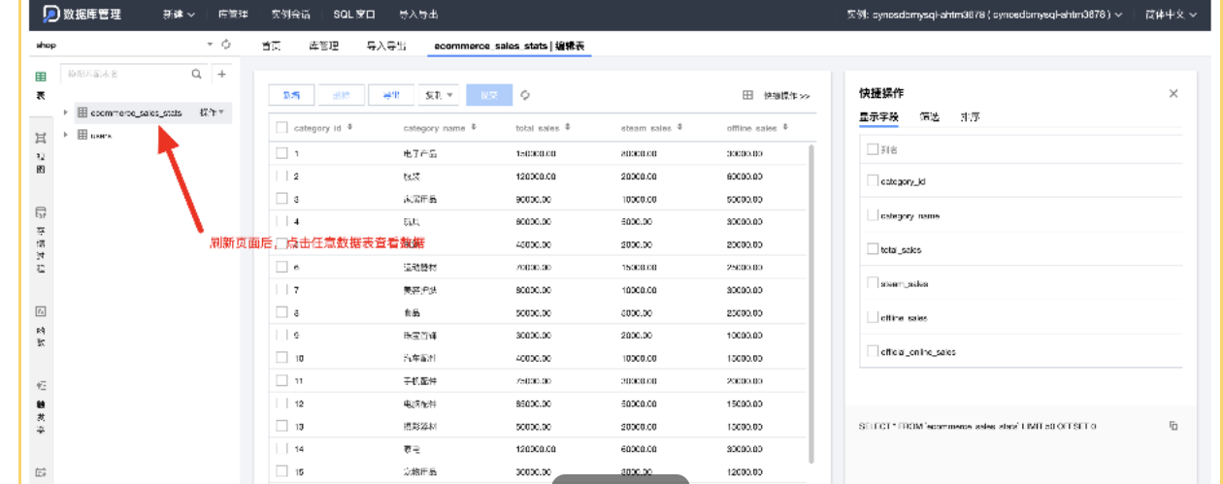1223x484 pixels.
Task: Click the first blue-outlined button in table toolbar
Action: (291, 95)
